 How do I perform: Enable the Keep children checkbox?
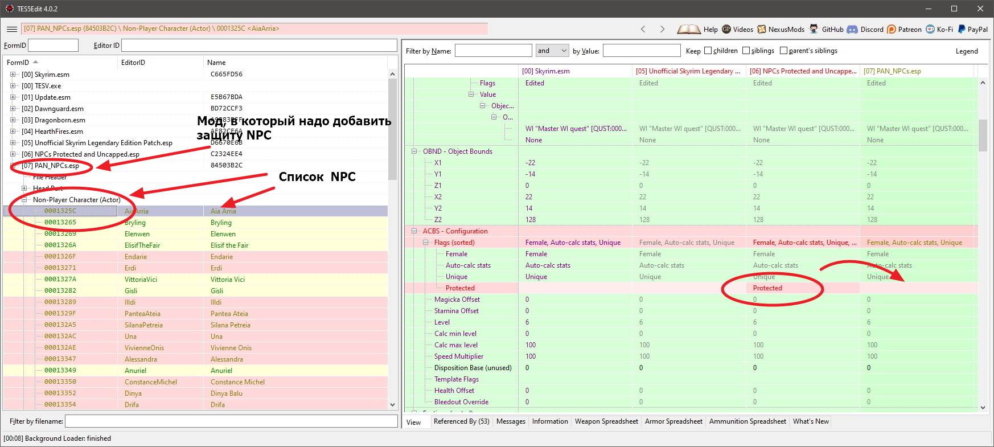(708, 51)
